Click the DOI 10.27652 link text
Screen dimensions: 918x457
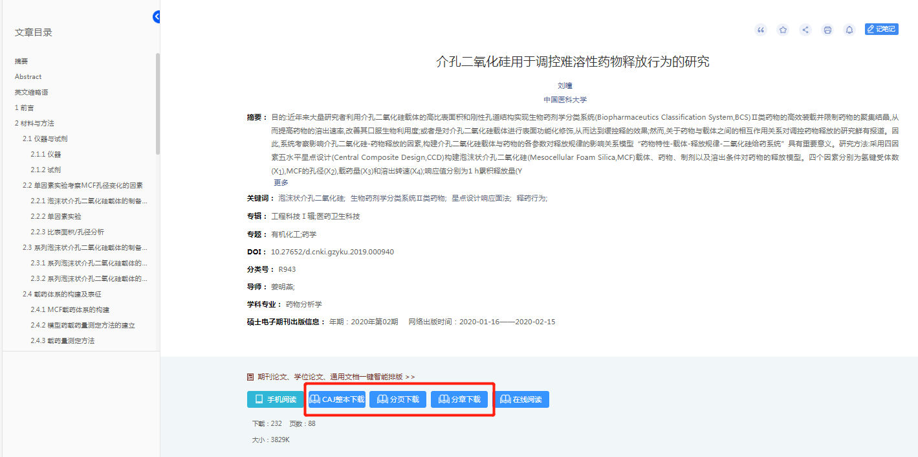pyautogui.click(x=333, y=252)
